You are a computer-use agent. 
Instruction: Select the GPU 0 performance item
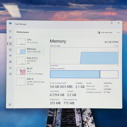point(31,82)
